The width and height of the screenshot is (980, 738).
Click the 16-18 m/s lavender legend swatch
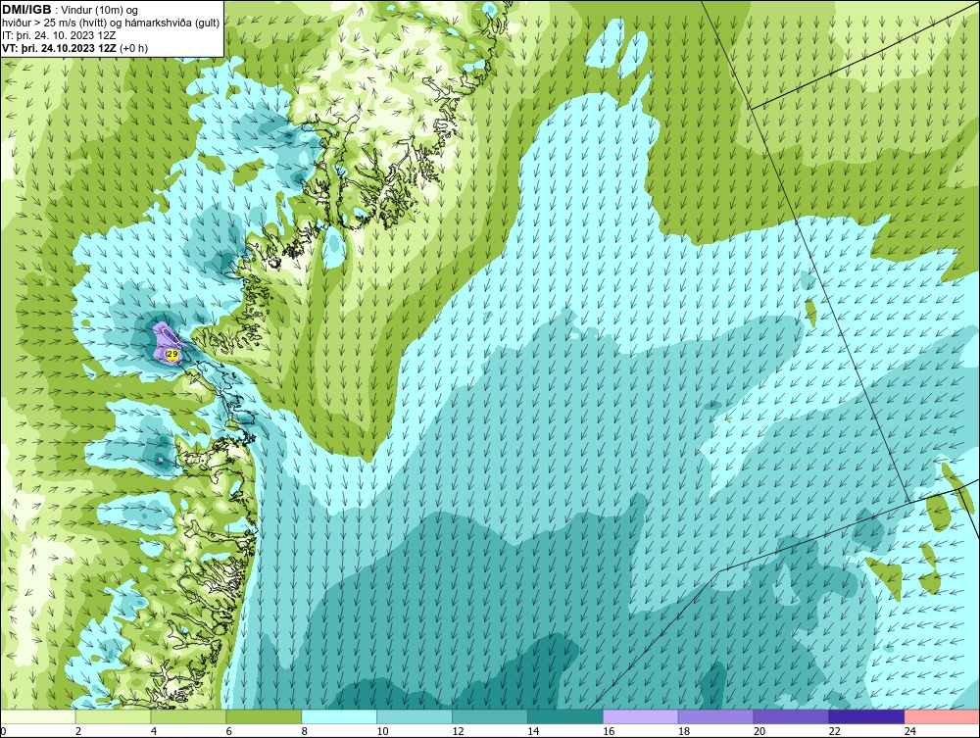[x=640, y=716]
